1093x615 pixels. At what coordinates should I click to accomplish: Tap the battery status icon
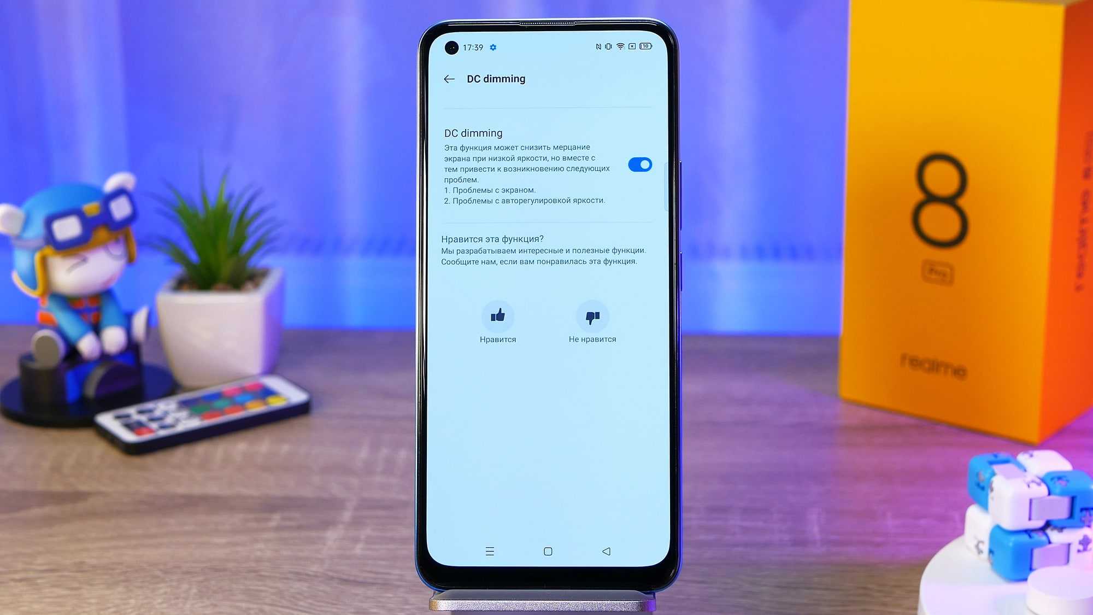(644, 48)
